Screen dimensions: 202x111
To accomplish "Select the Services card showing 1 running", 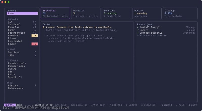I will coord(116,13).
